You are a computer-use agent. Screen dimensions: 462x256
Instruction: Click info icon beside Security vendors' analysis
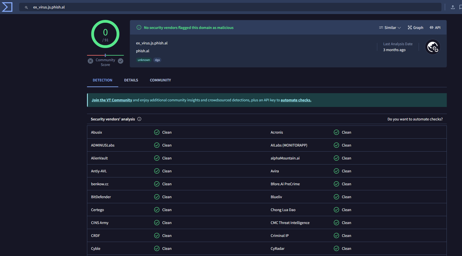pyautogui.click(x=139, y=119)
